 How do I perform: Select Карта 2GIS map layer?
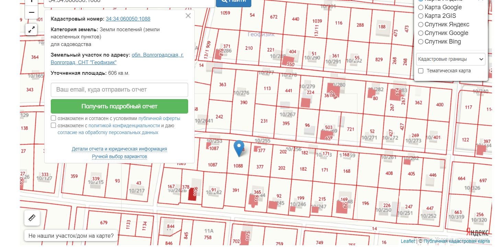pos(421,16)
